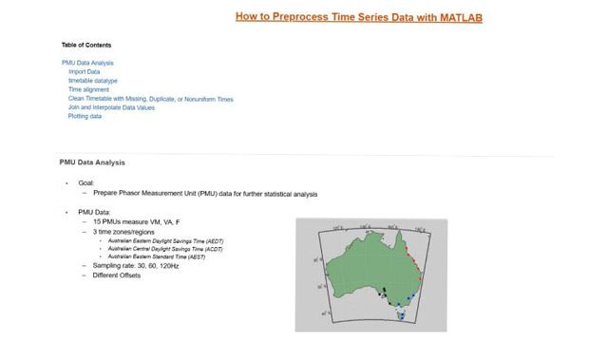Click the 'Different Offsets' line

click(x=116, y=275)
